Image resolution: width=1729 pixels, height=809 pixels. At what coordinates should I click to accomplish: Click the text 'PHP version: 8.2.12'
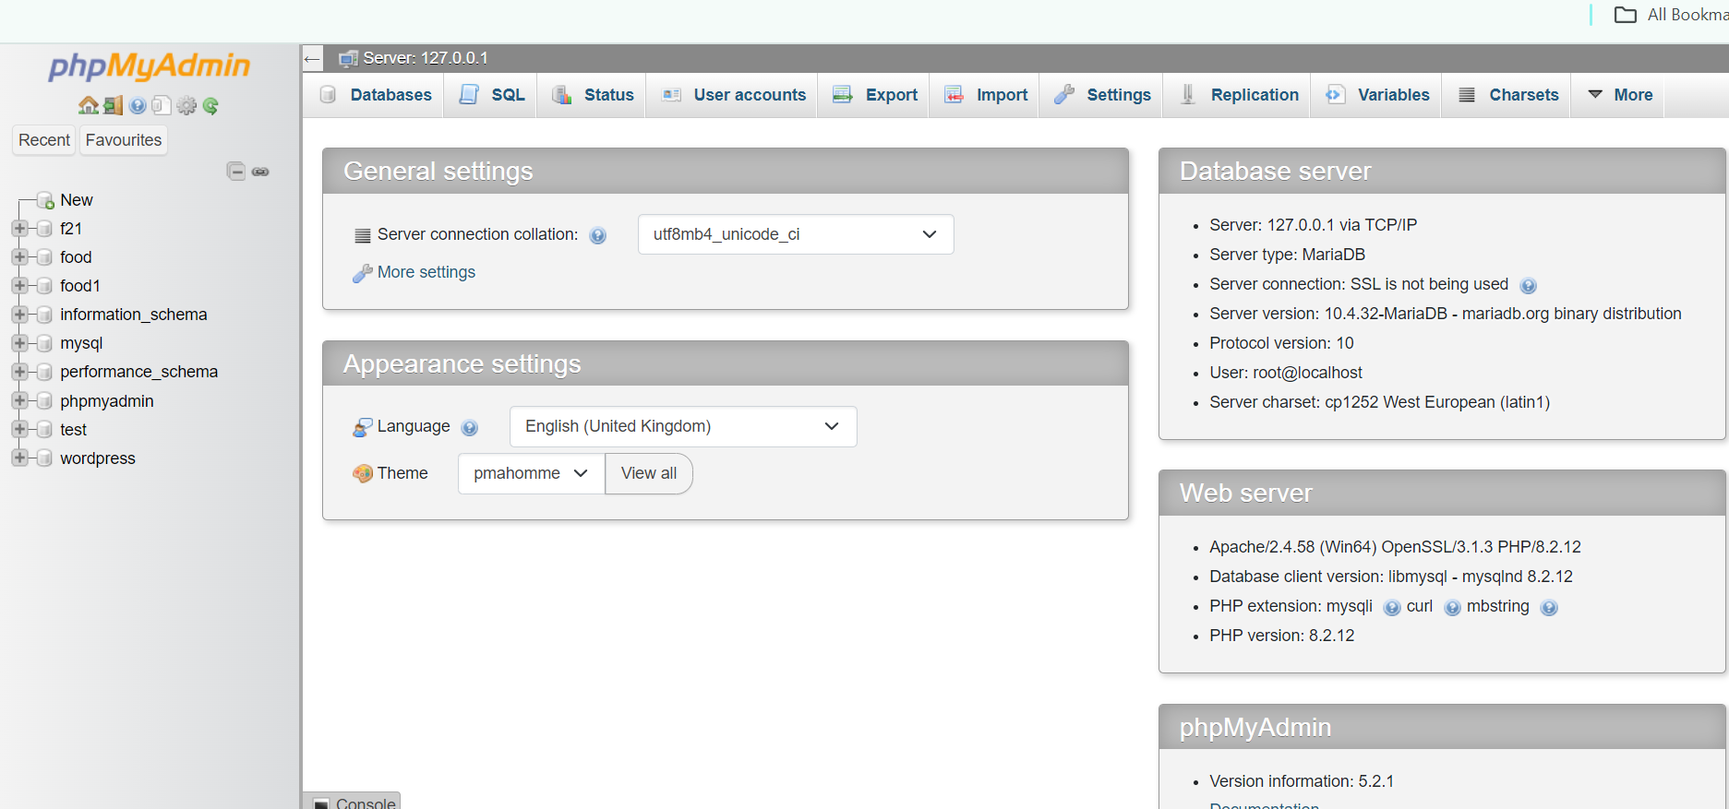tap(1282, 636)
